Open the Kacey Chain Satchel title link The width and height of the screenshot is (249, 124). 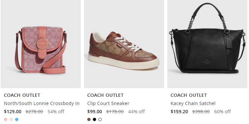pos(193,103)
